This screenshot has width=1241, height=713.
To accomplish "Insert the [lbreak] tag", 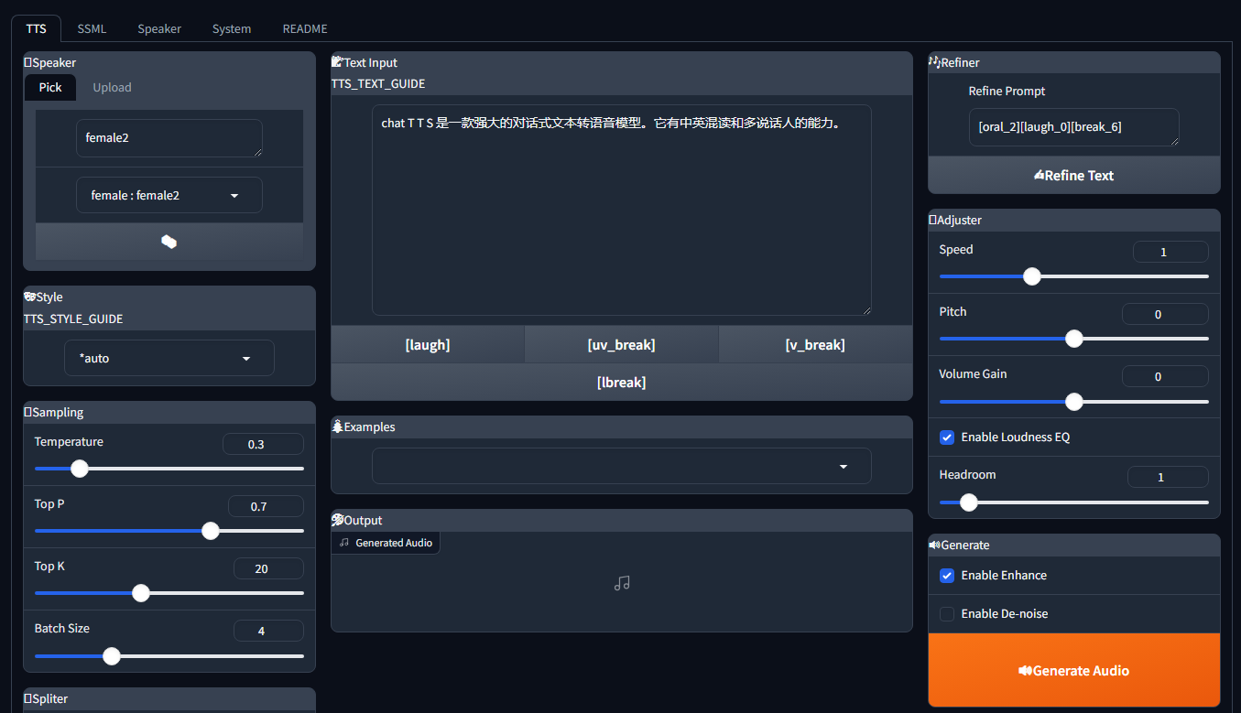I will point(621,383).
